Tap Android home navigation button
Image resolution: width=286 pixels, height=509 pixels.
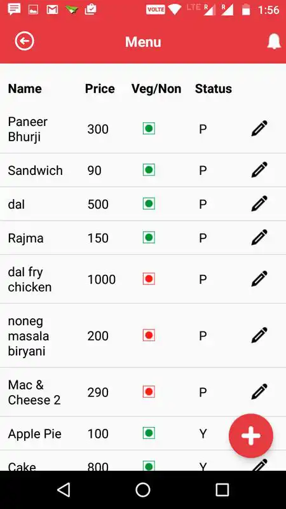pyautogui.click(x=143, y=490)
